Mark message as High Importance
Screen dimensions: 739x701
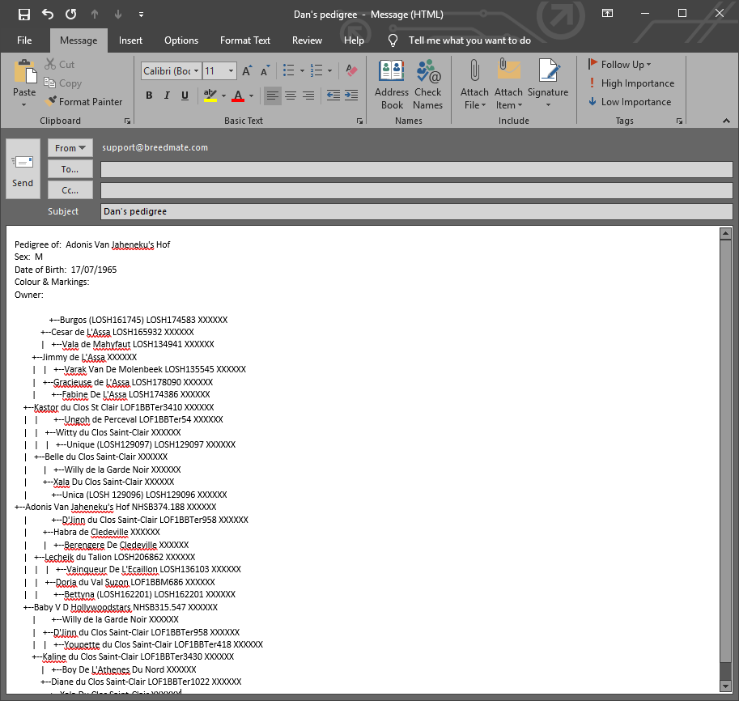coord(631,83)
